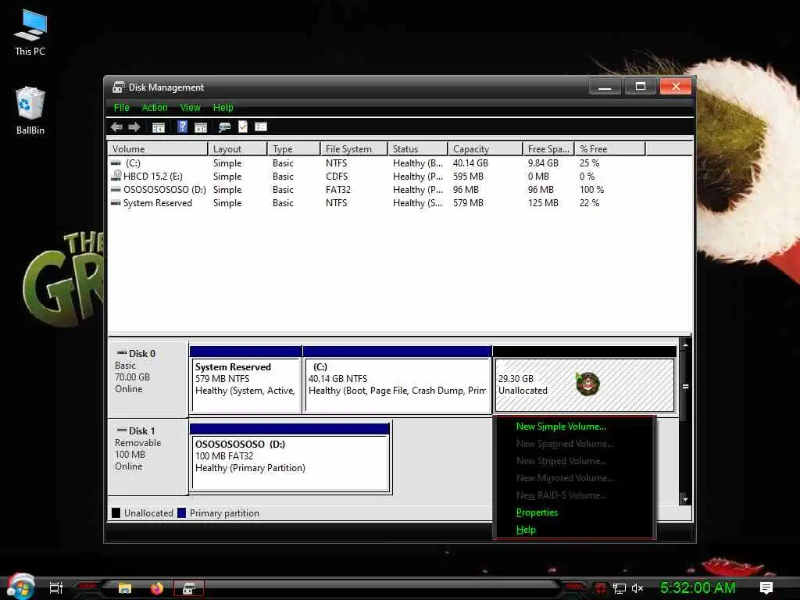800x600 pixels.
Task: Click the Rescan Disks magnifier toolbar icon
Action: click(x=224, y=127)
